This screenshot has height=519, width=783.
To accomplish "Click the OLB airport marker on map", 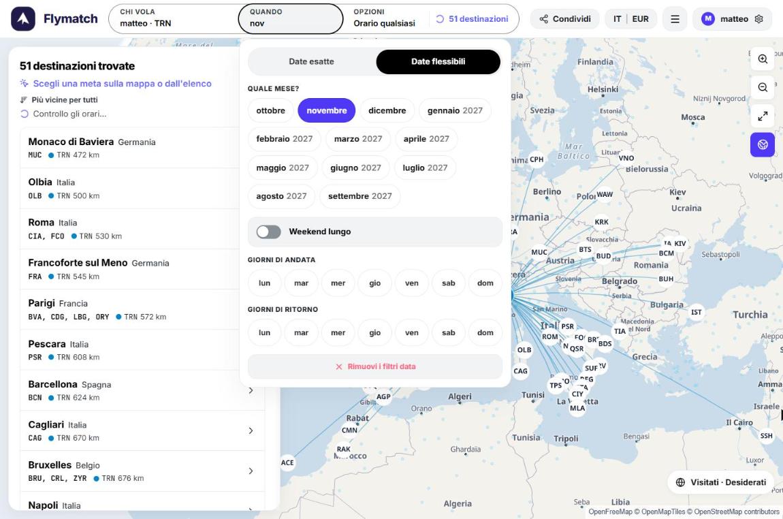I will (524, 350).
